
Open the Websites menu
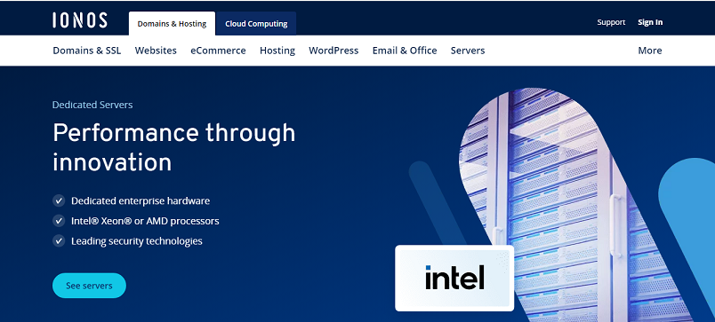156,51
